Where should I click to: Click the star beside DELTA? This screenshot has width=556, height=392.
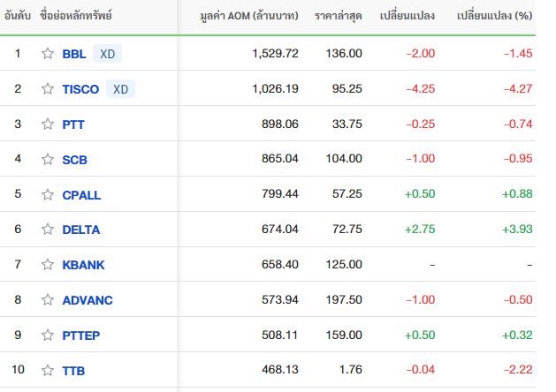coord(48,230)
